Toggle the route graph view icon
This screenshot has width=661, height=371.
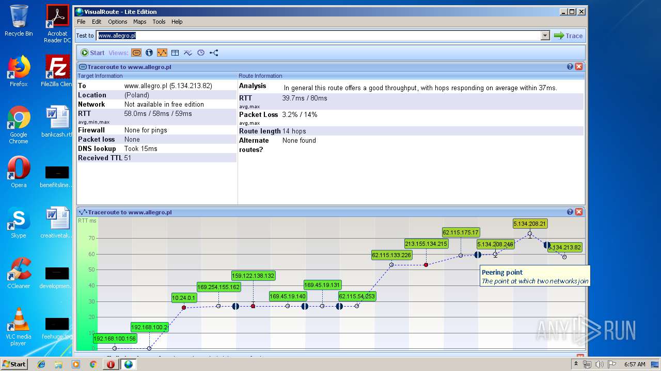pos(162,53)
